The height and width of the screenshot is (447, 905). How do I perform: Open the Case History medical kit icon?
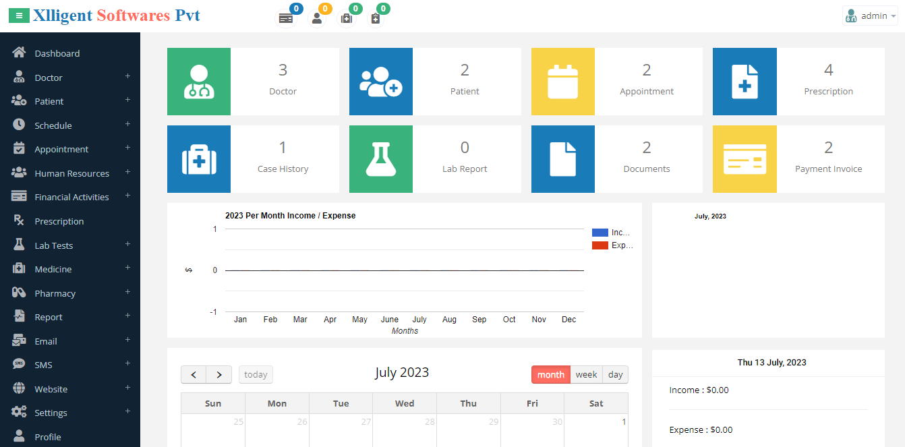click(199, 159)
